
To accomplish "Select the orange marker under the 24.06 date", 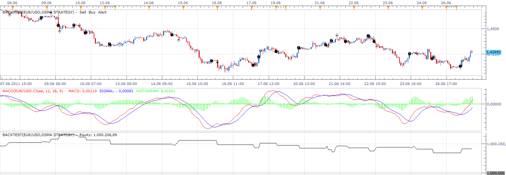I will pos(422,8).
